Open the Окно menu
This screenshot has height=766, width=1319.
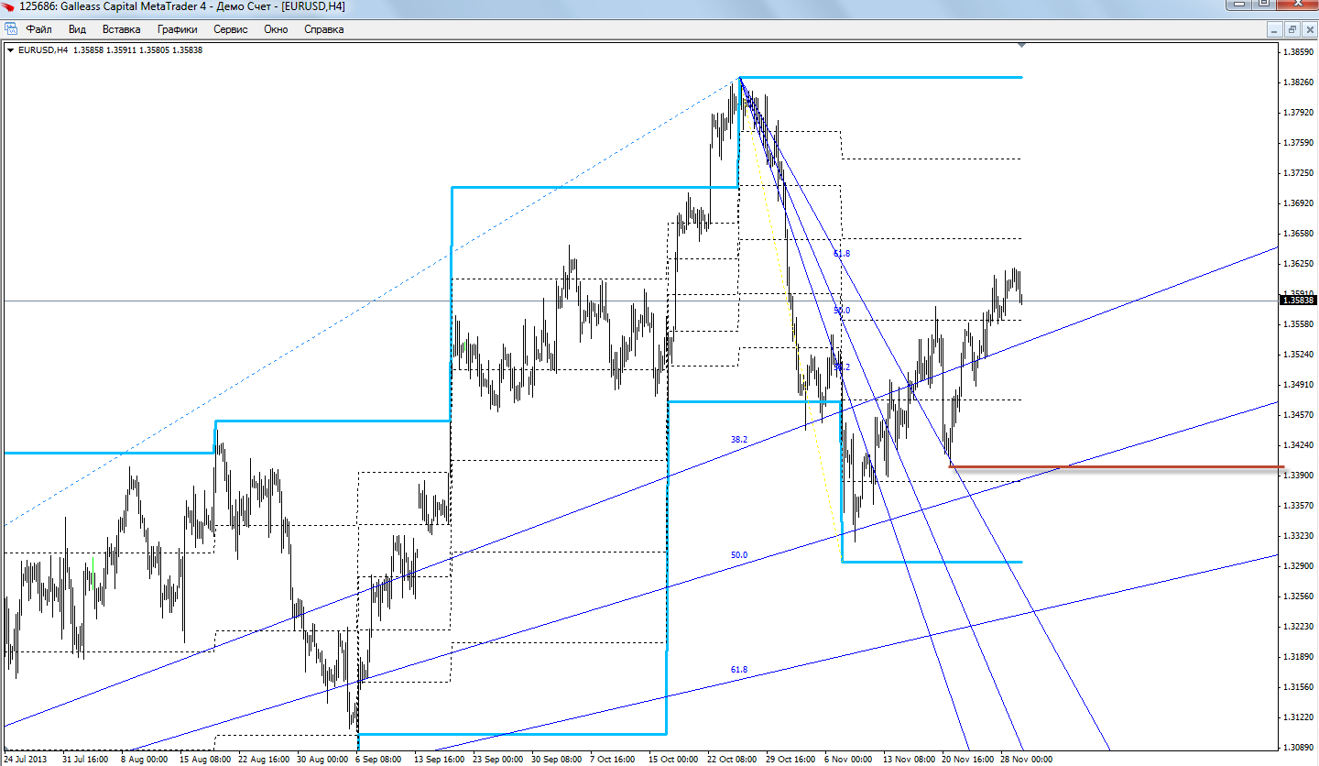coord(276,29)
